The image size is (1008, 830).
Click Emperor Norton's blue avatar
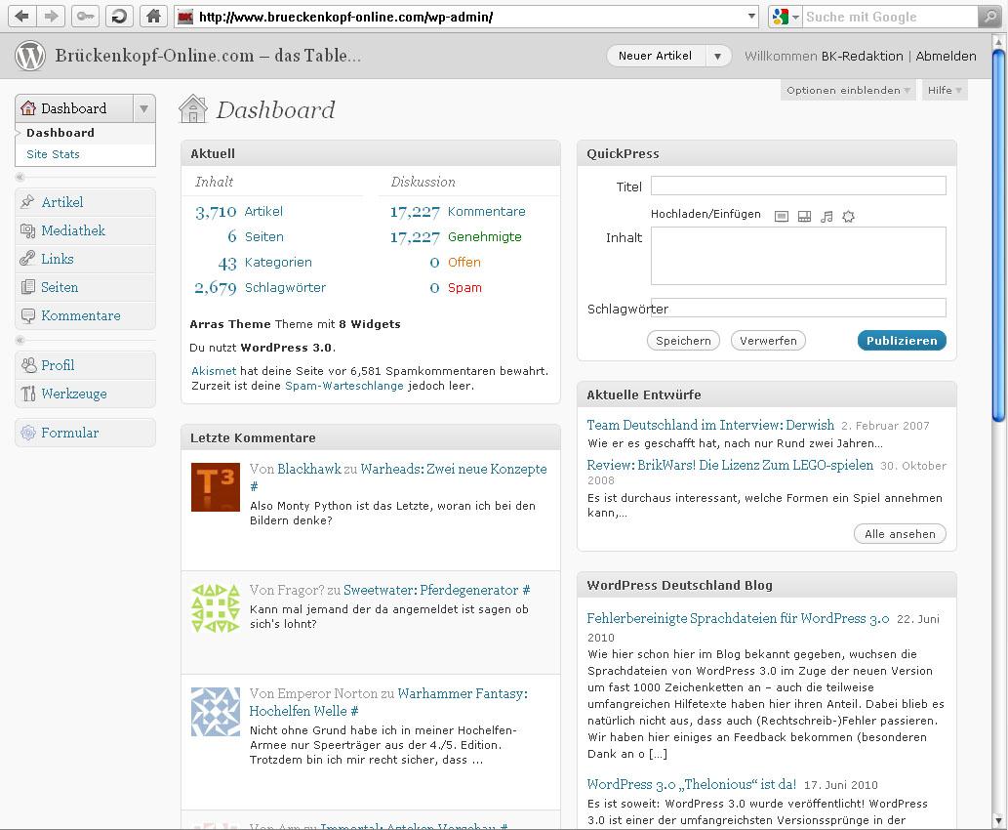click(x=216, y=712)
